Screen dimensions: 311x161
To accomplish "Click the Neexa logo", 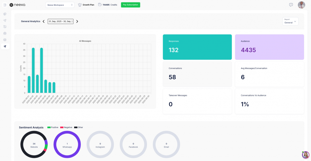I will [17, 5].
